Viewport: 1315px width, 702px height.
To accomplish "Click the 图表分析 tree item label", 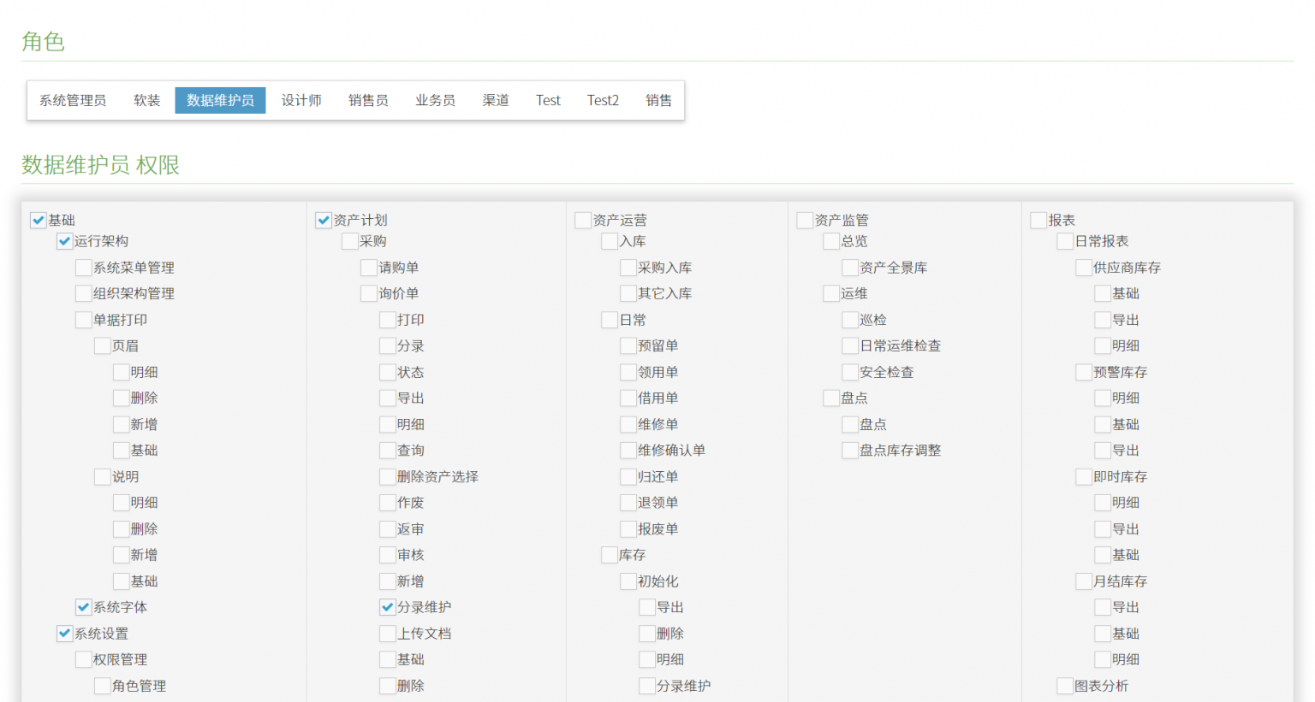I will pos(1101,686).
